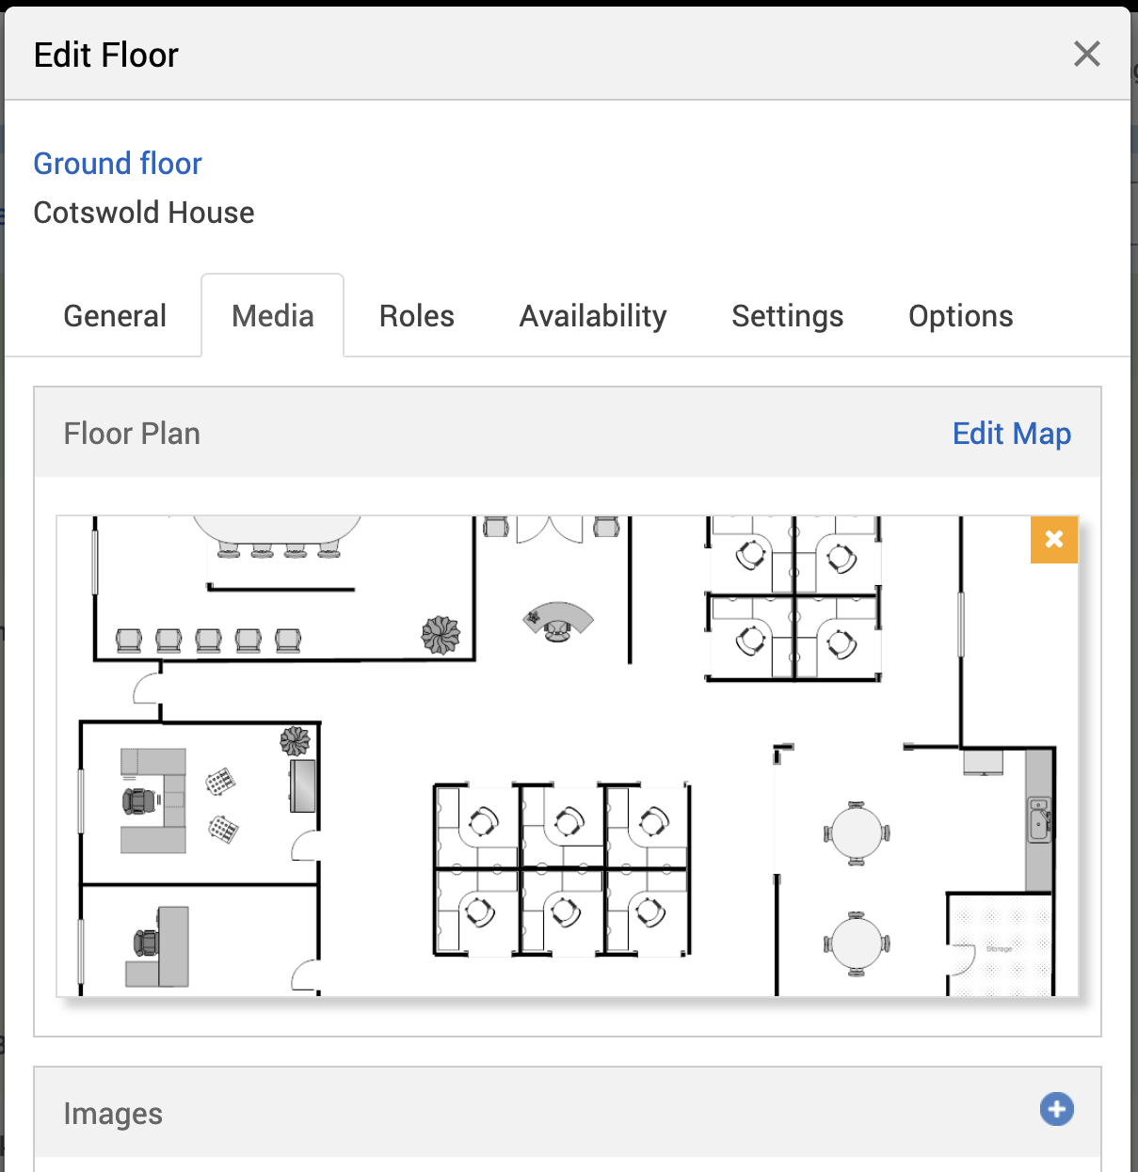Show the Options tab
The height and width of the screenshot is (1172, 1138).
coord(961,316)
